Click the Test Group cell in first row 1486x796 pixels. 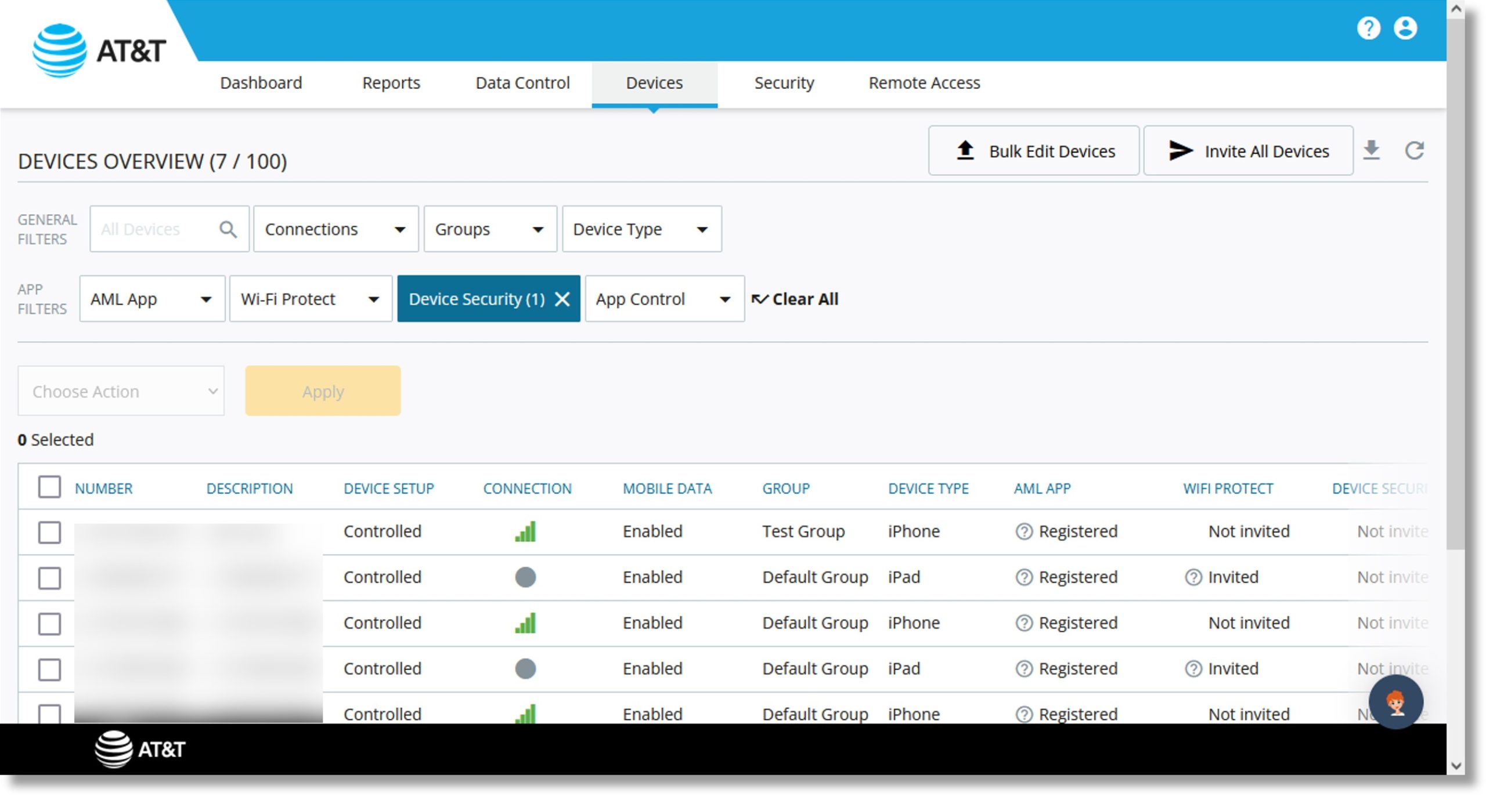point(803,531)
